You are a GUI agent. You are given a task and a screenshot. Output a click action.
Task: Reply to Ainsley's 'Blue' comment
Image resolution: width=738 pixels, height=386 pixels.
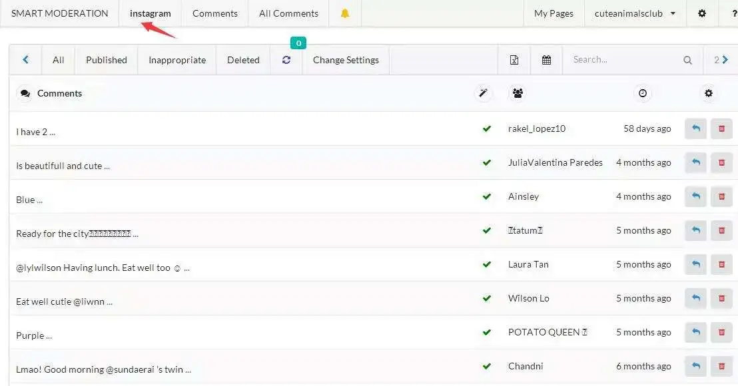coord(695,196)
